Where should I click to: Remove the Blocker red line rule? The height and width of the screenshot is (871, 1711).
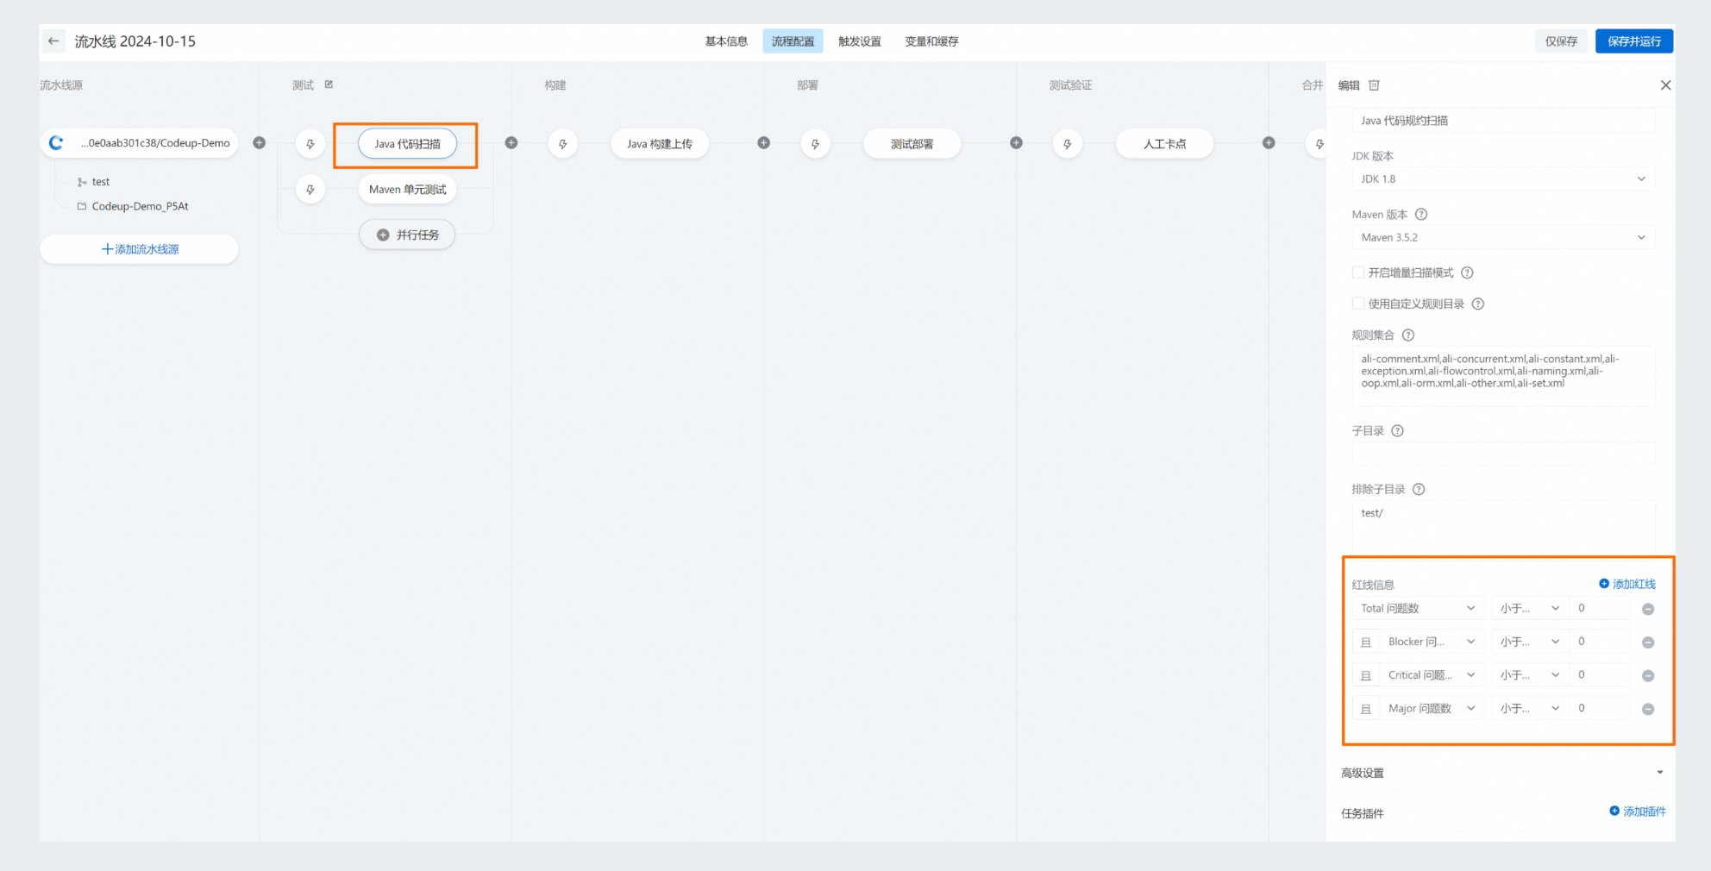click(x=1648, y=642)
